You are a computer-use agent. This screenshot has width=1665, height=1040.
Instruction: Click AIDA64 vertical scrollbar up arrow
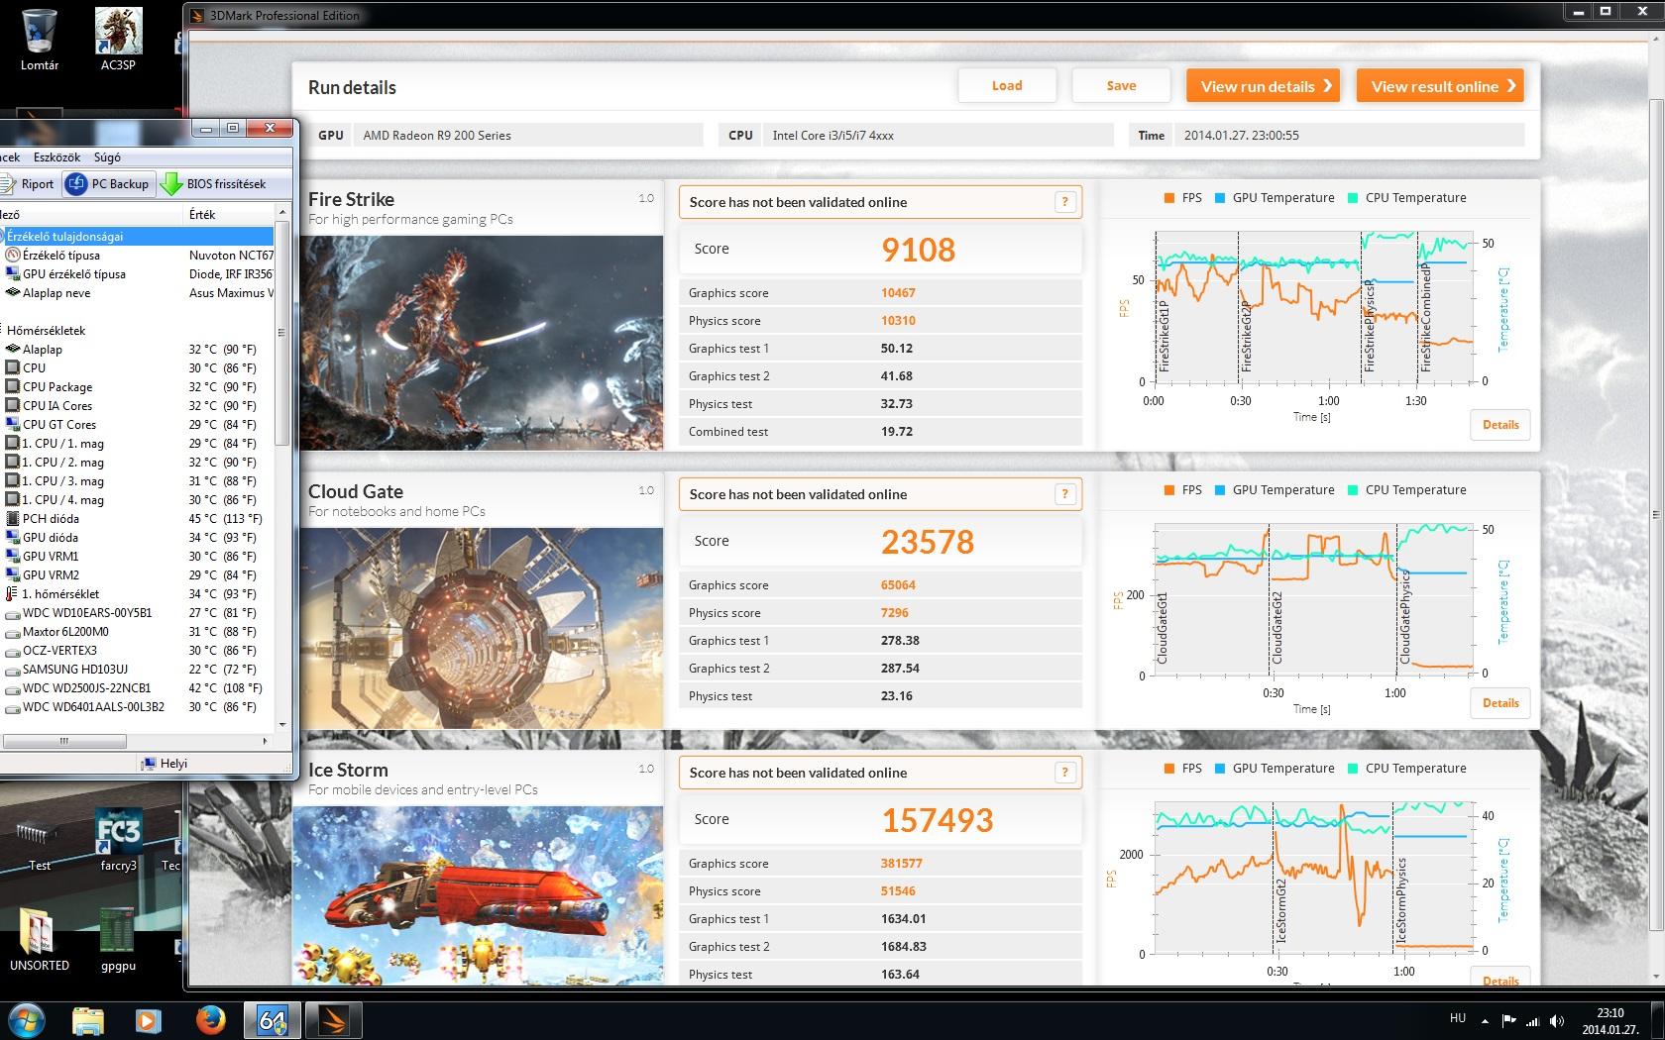tap(282, 212)
